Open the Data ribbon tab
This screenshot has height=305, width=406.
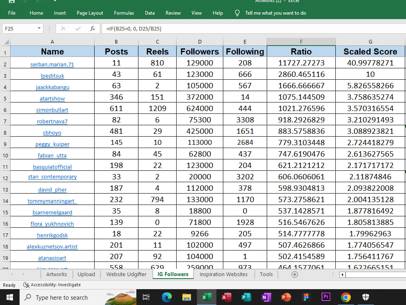coord(150,13)
